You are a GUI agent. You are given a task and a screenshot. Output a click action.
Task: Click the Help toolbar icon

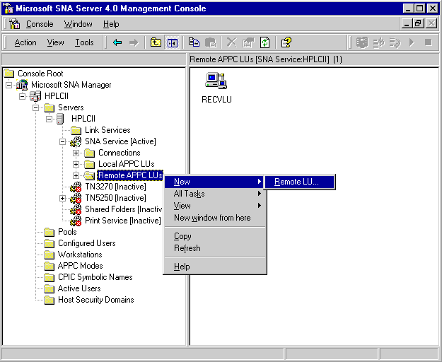pos(286,42)
